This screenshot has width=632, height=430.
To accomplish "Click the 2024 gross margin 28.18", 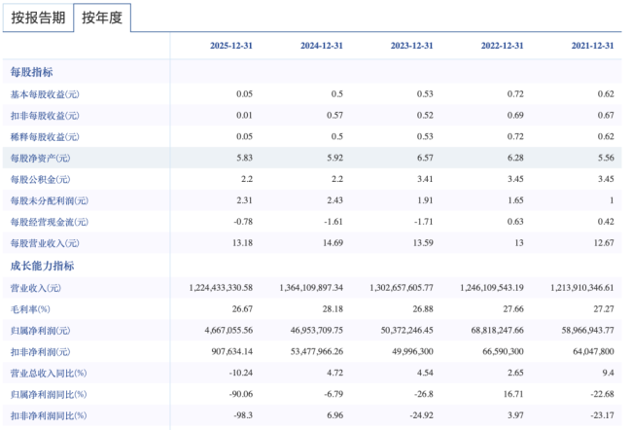I will pyautogui.click(x=333, y=309).
